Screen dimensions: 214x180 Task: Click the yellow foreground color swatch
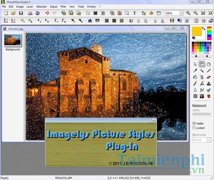coord(197,31)
